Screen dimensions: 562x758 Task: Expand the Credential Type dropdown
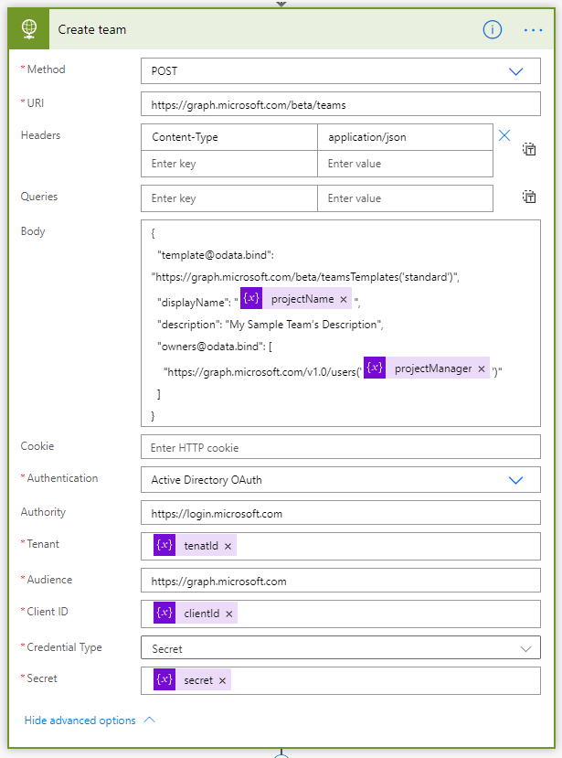[x=341, y=647]
